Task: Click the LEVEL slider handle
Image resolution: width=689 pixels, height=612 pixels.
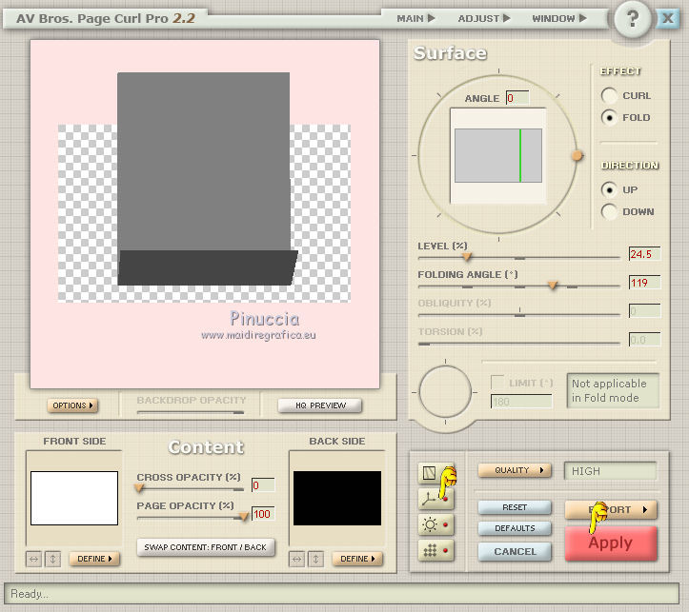Action: 467,257
